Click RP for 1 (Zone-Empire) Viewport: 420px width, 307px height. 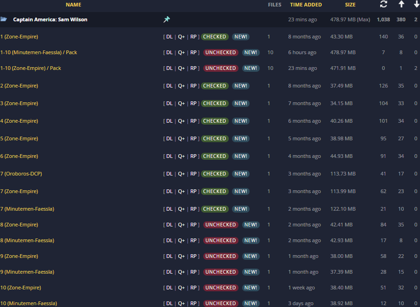[x=194, y=37]
